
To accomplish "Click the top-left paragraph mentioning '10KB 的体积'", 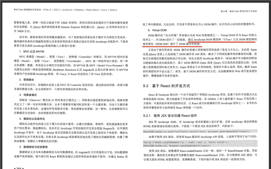I will click(71, 27).
